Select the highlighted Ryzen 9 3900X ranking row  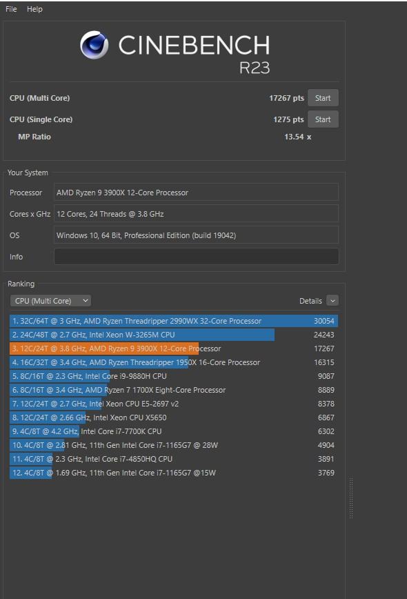174,348
